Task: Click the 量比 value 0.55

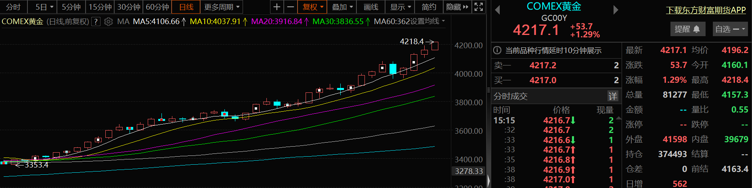Action: click(739, 110)
